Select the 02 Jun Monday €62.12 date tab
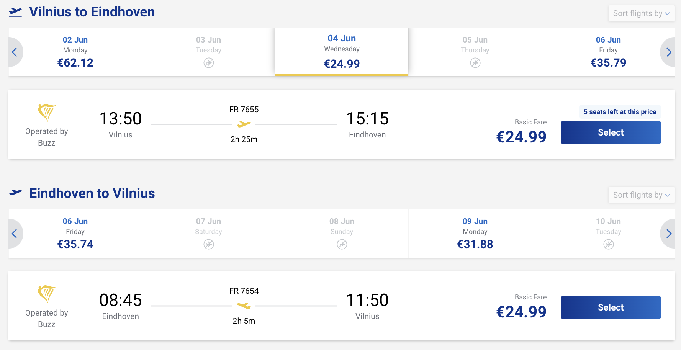681x350 pixels. (x=75, y=52)
